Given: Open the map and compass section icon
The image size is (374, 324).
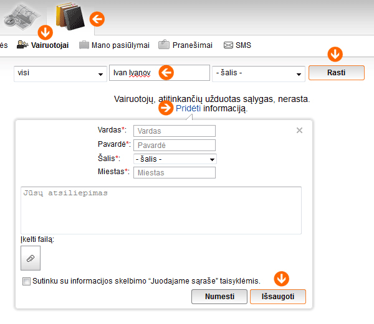Looking at the screenshot, I should pos(21,17).
